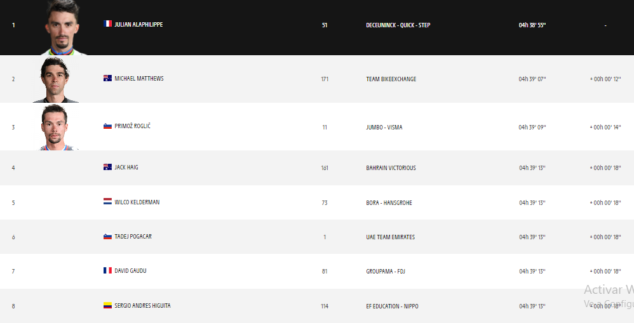Open Michael Matthews' rider photo

point(55,79)
